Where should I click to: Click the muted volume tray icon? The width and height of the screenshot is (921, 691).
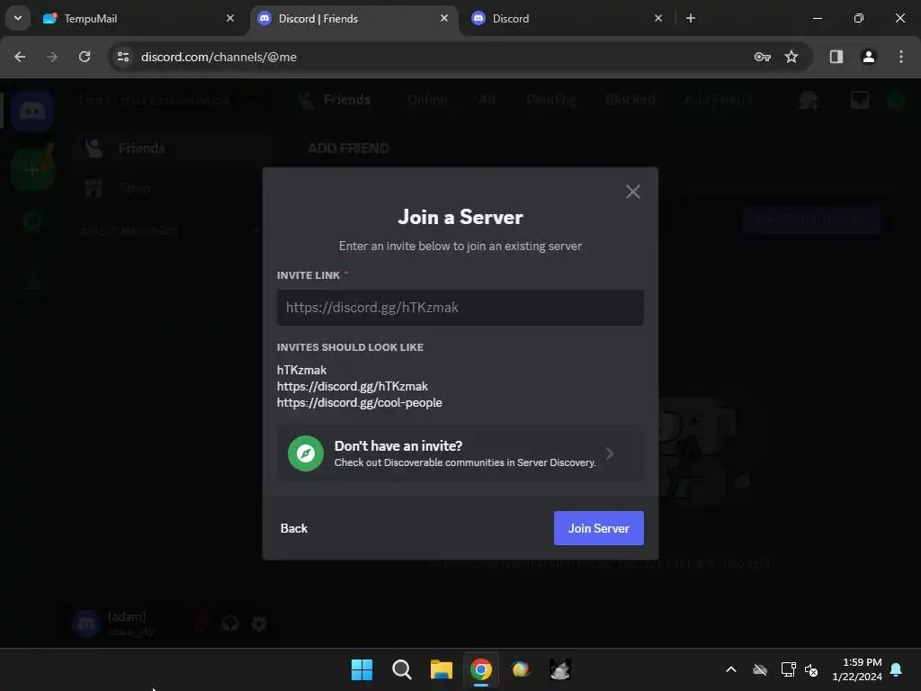click(x=811, y=669)
